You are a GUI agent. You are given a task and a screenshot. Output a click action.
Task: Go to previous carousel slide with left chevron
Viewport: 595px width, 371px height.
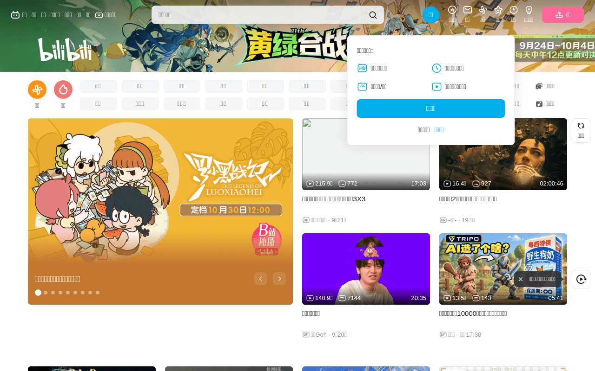pos(261,279)
